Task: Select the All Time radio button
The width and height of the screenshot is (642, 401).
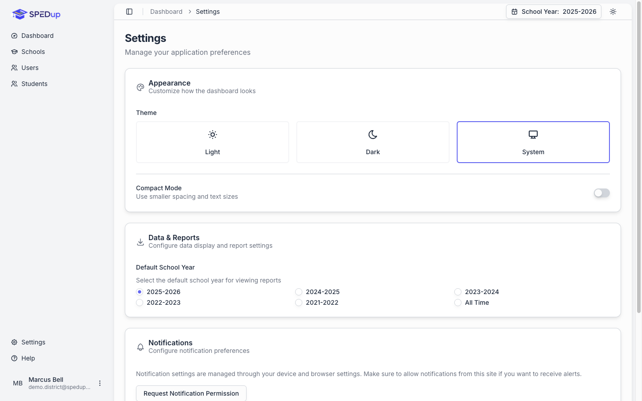Action: 458,303
